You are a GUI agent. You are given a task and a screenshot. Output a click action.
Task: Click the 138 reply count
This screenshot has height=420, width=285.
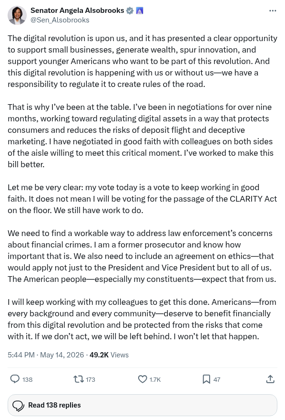[x=28, y=379]
